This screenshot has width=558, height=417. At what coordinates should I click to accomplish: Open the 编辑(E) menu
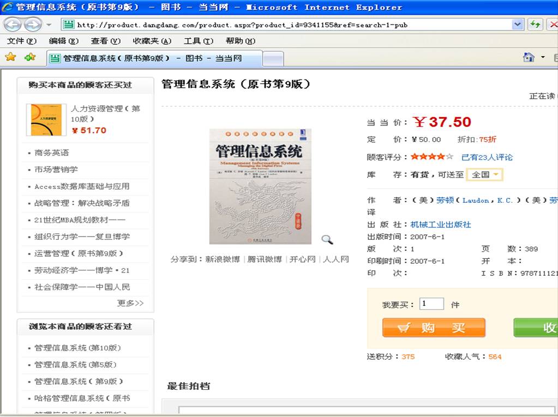[63, 41]
